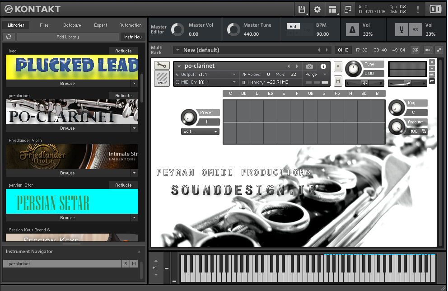Toggle the metronome icon
The height and width of the screenshot is (291, 448).
click(352, 29)
